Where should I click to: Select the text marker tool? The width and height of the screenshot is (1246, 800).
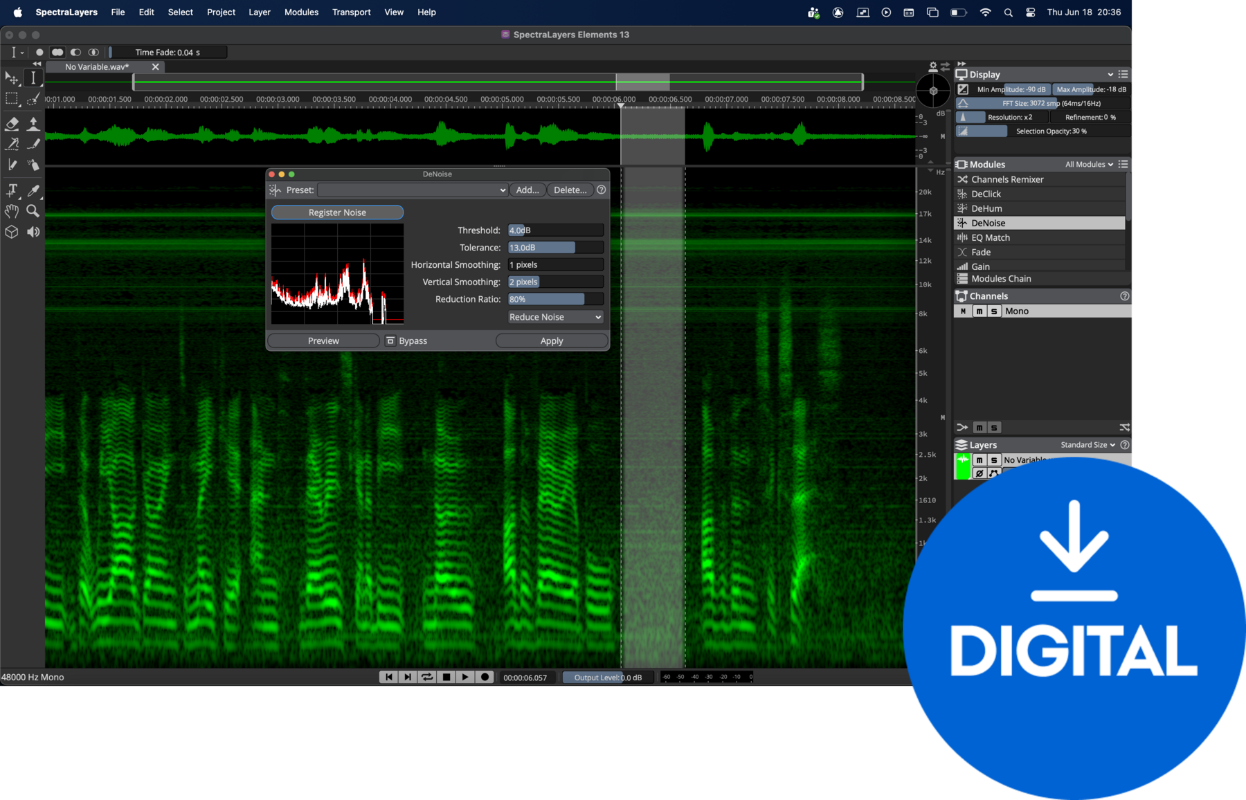(12, 190)
